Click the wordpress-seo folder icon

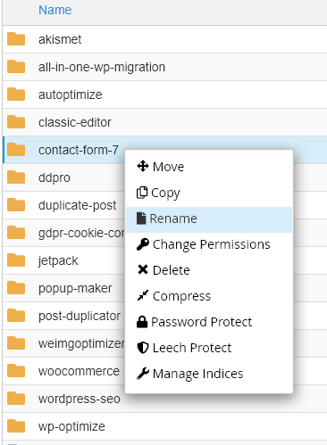[x=16, y=399]
